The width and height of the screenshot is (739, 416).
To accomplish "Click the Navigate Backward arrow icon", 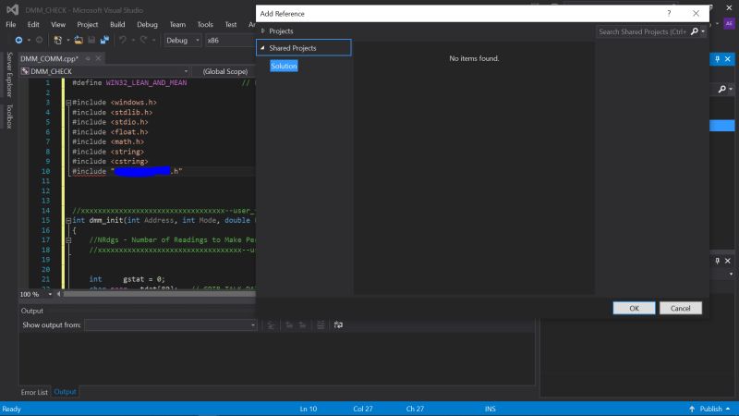I will (x=18, y=41).
